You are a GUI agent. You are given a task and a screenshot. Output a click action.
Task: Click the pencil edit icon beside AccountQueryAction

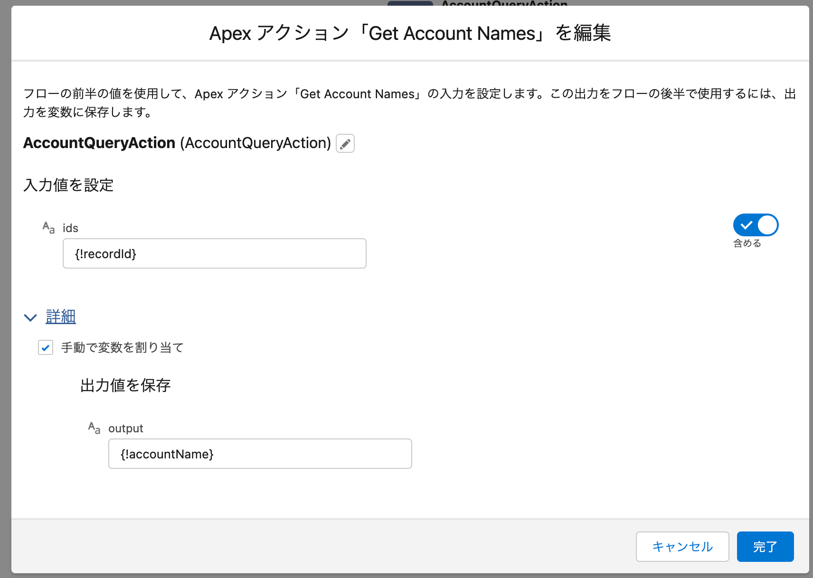pos(345,143)
